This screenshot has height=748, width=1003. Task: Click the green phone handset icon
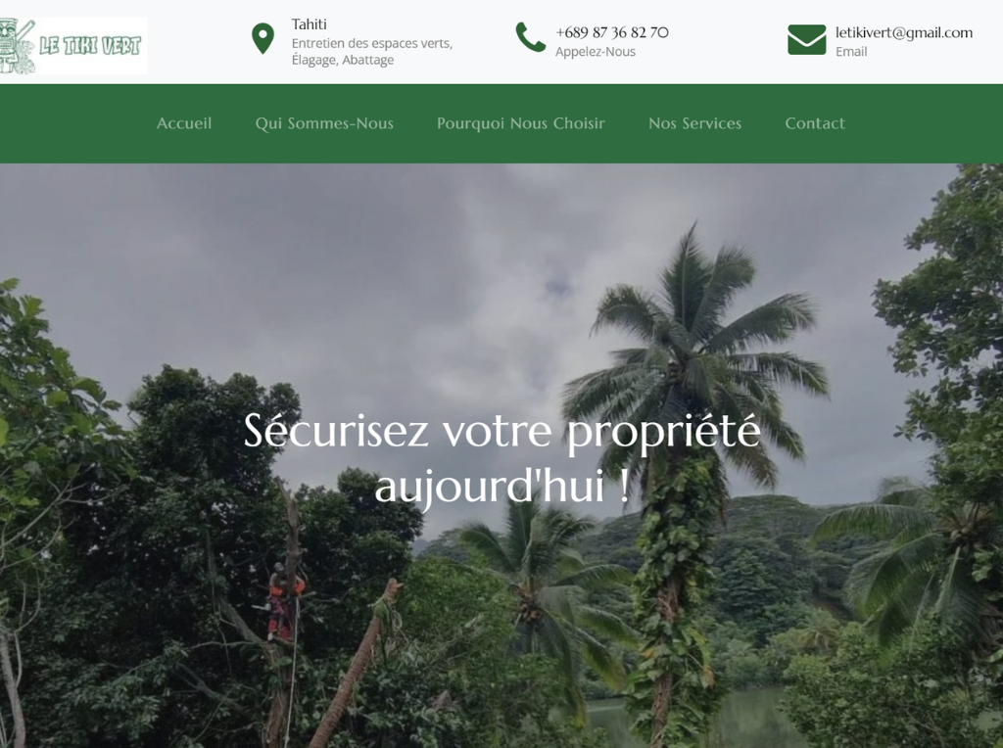[531, 37]
